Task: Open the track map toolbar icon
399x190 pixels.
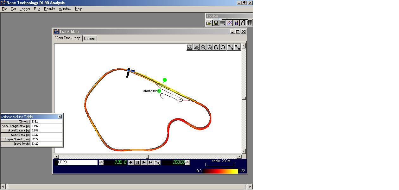Action: (x=243, y=23)
